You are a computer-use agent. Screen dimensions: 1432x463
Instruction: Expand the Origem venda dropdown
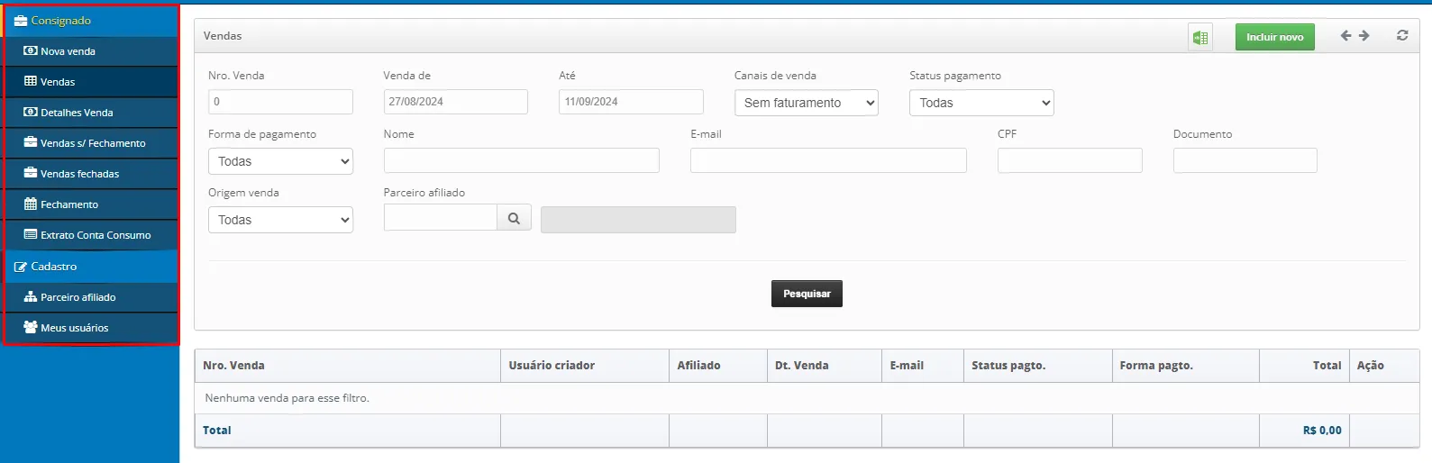(280, 220)
